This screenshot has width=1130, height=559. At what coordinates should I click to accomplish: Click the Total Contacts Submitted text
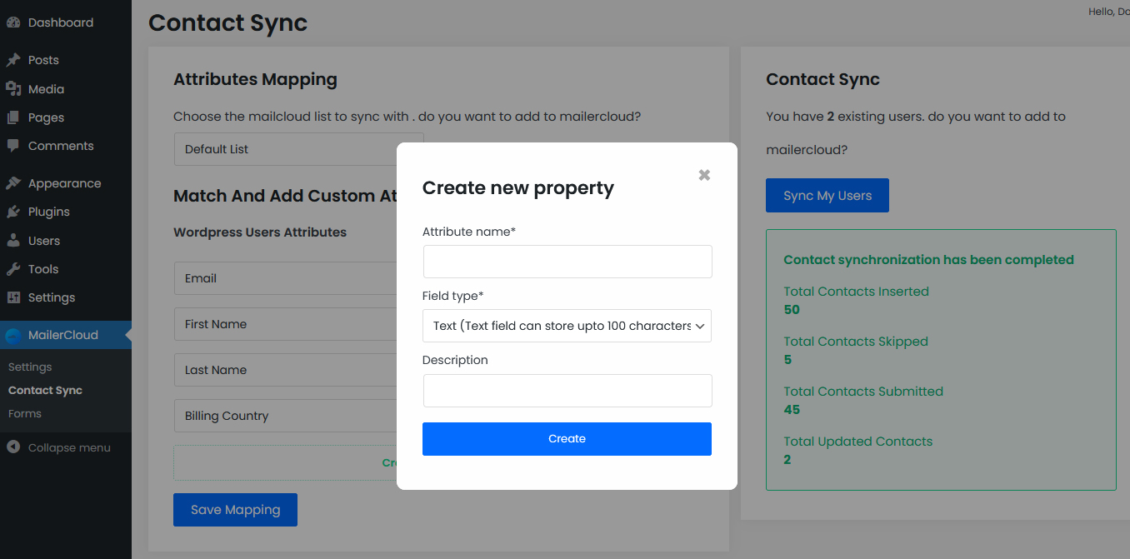pos(863,392)
